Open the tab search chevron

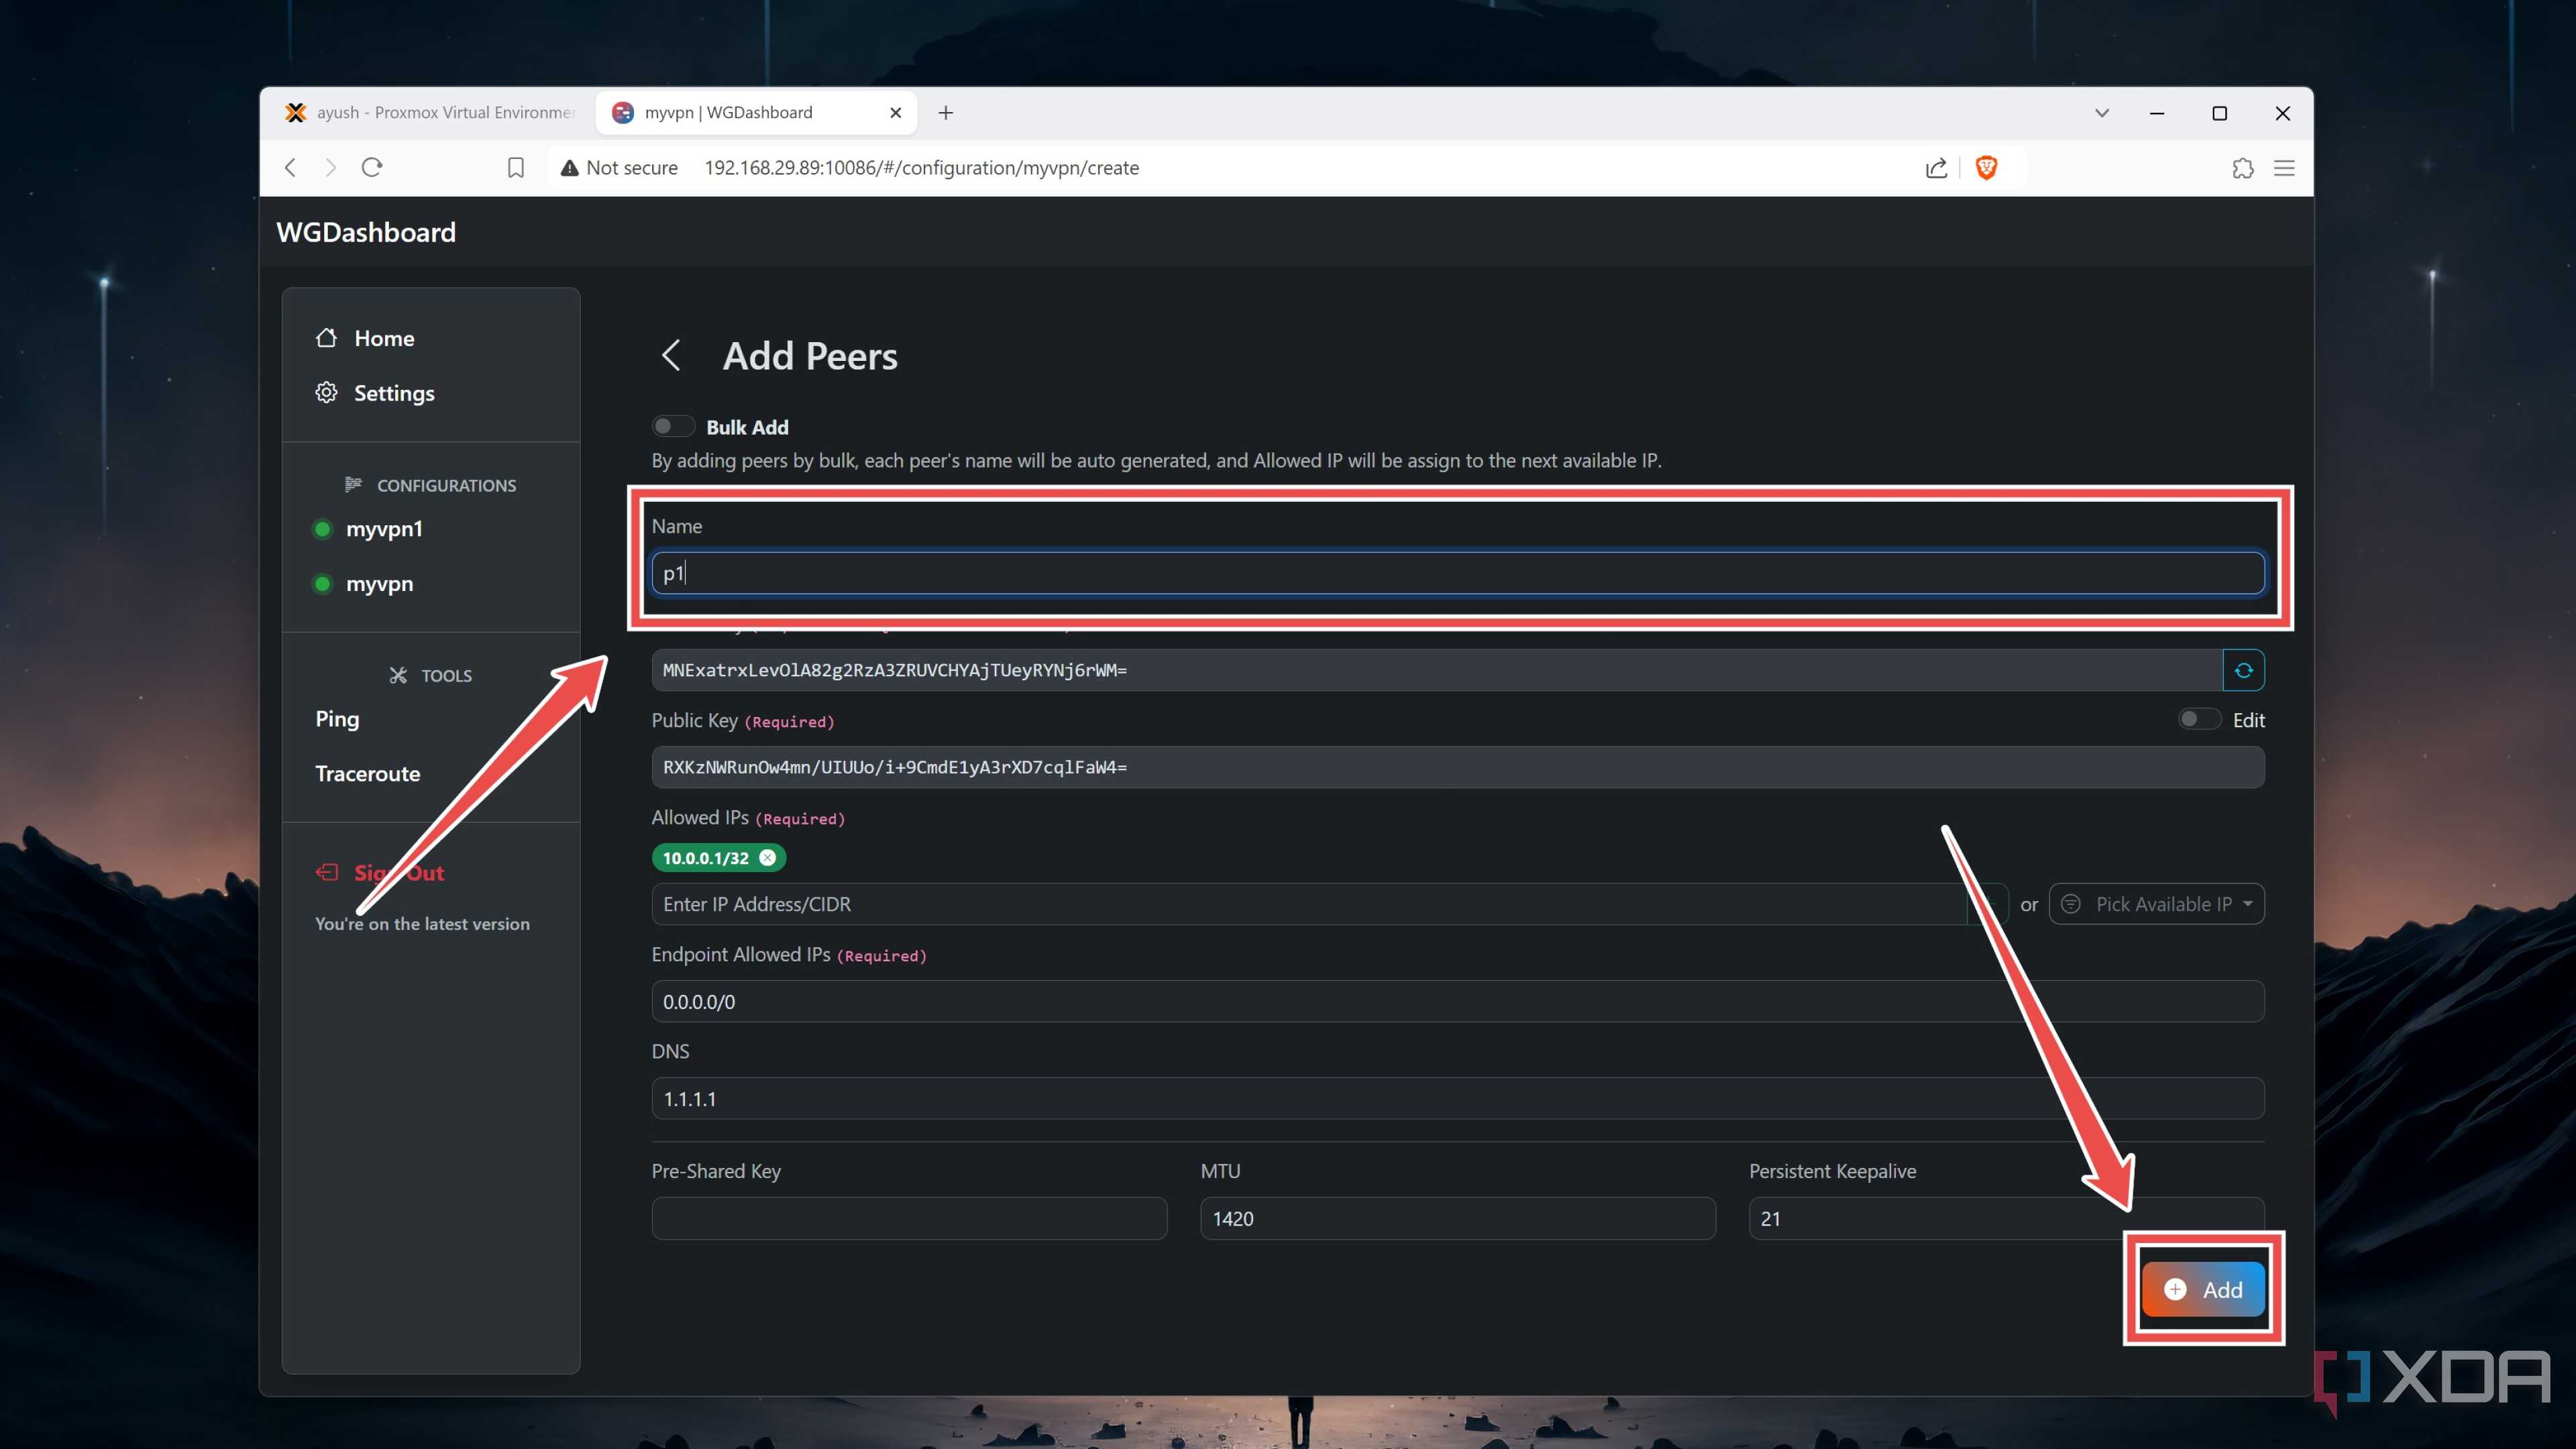pos(2102,113)
